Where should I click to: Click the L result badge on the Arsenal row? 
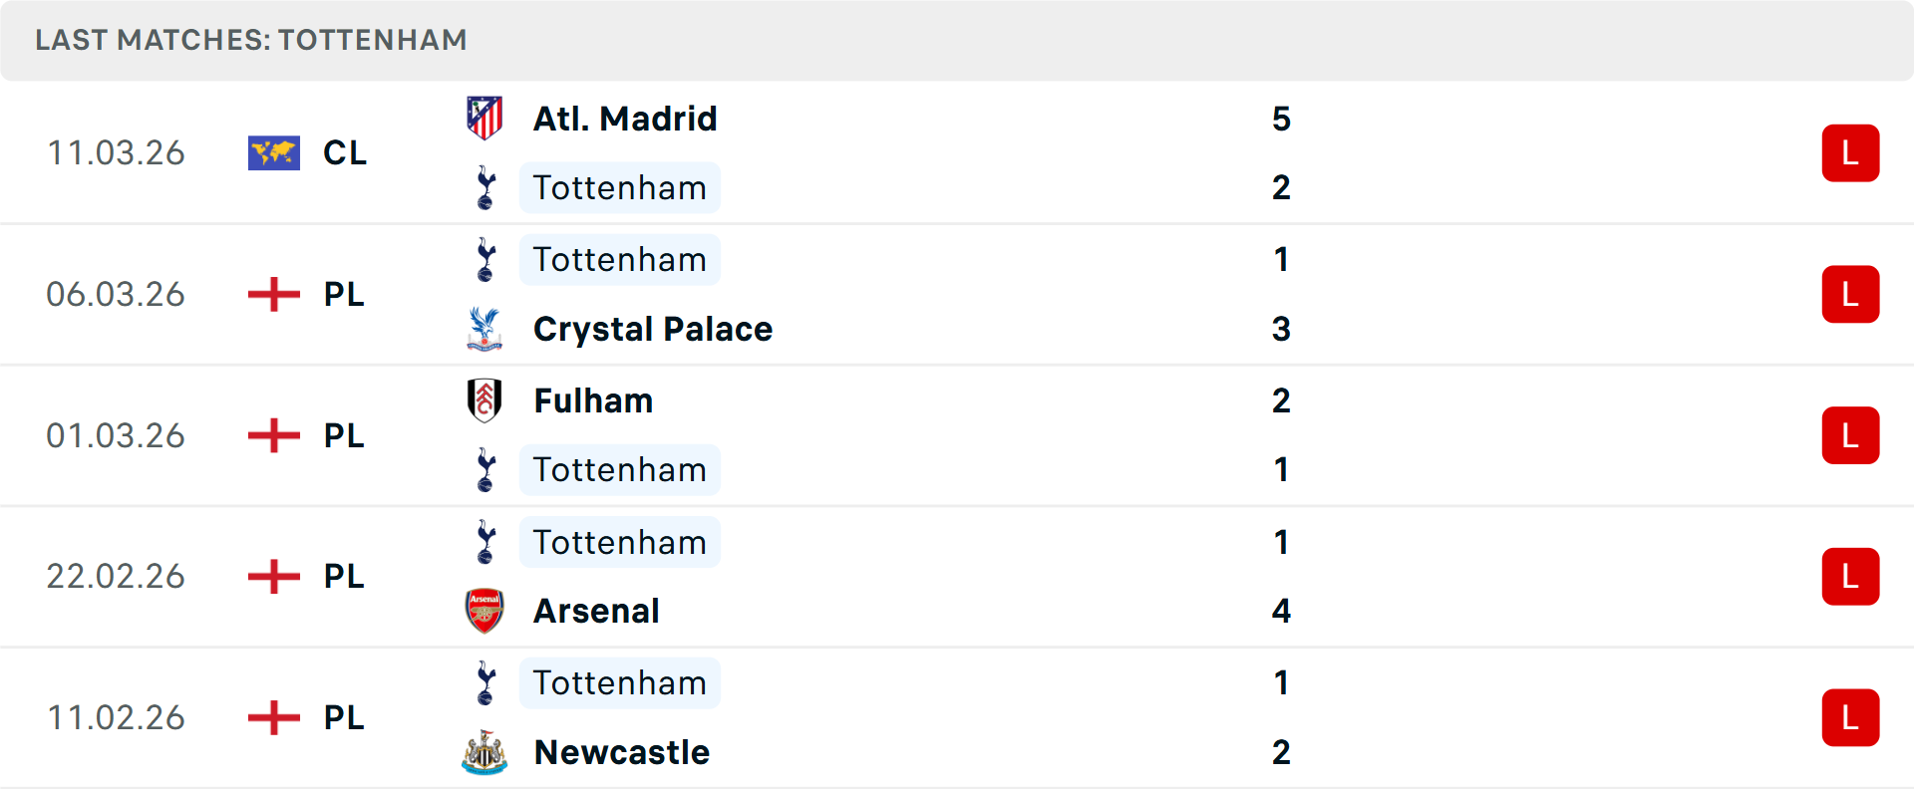tap(1851, 576)
